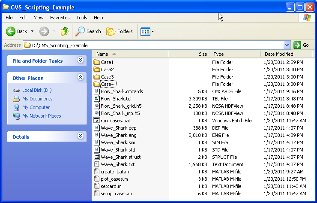This screenshot has width=317, height=203.
Task: Expand the address bar dropdown
Action: [x=287, y=45]
